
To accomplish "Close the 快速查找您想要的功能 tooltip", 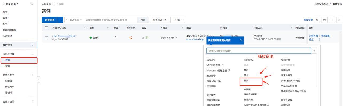I will pyautogui.click(x=241, y=40).
